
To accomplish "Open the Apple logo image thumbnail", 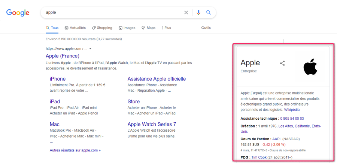I will [310, 67].
